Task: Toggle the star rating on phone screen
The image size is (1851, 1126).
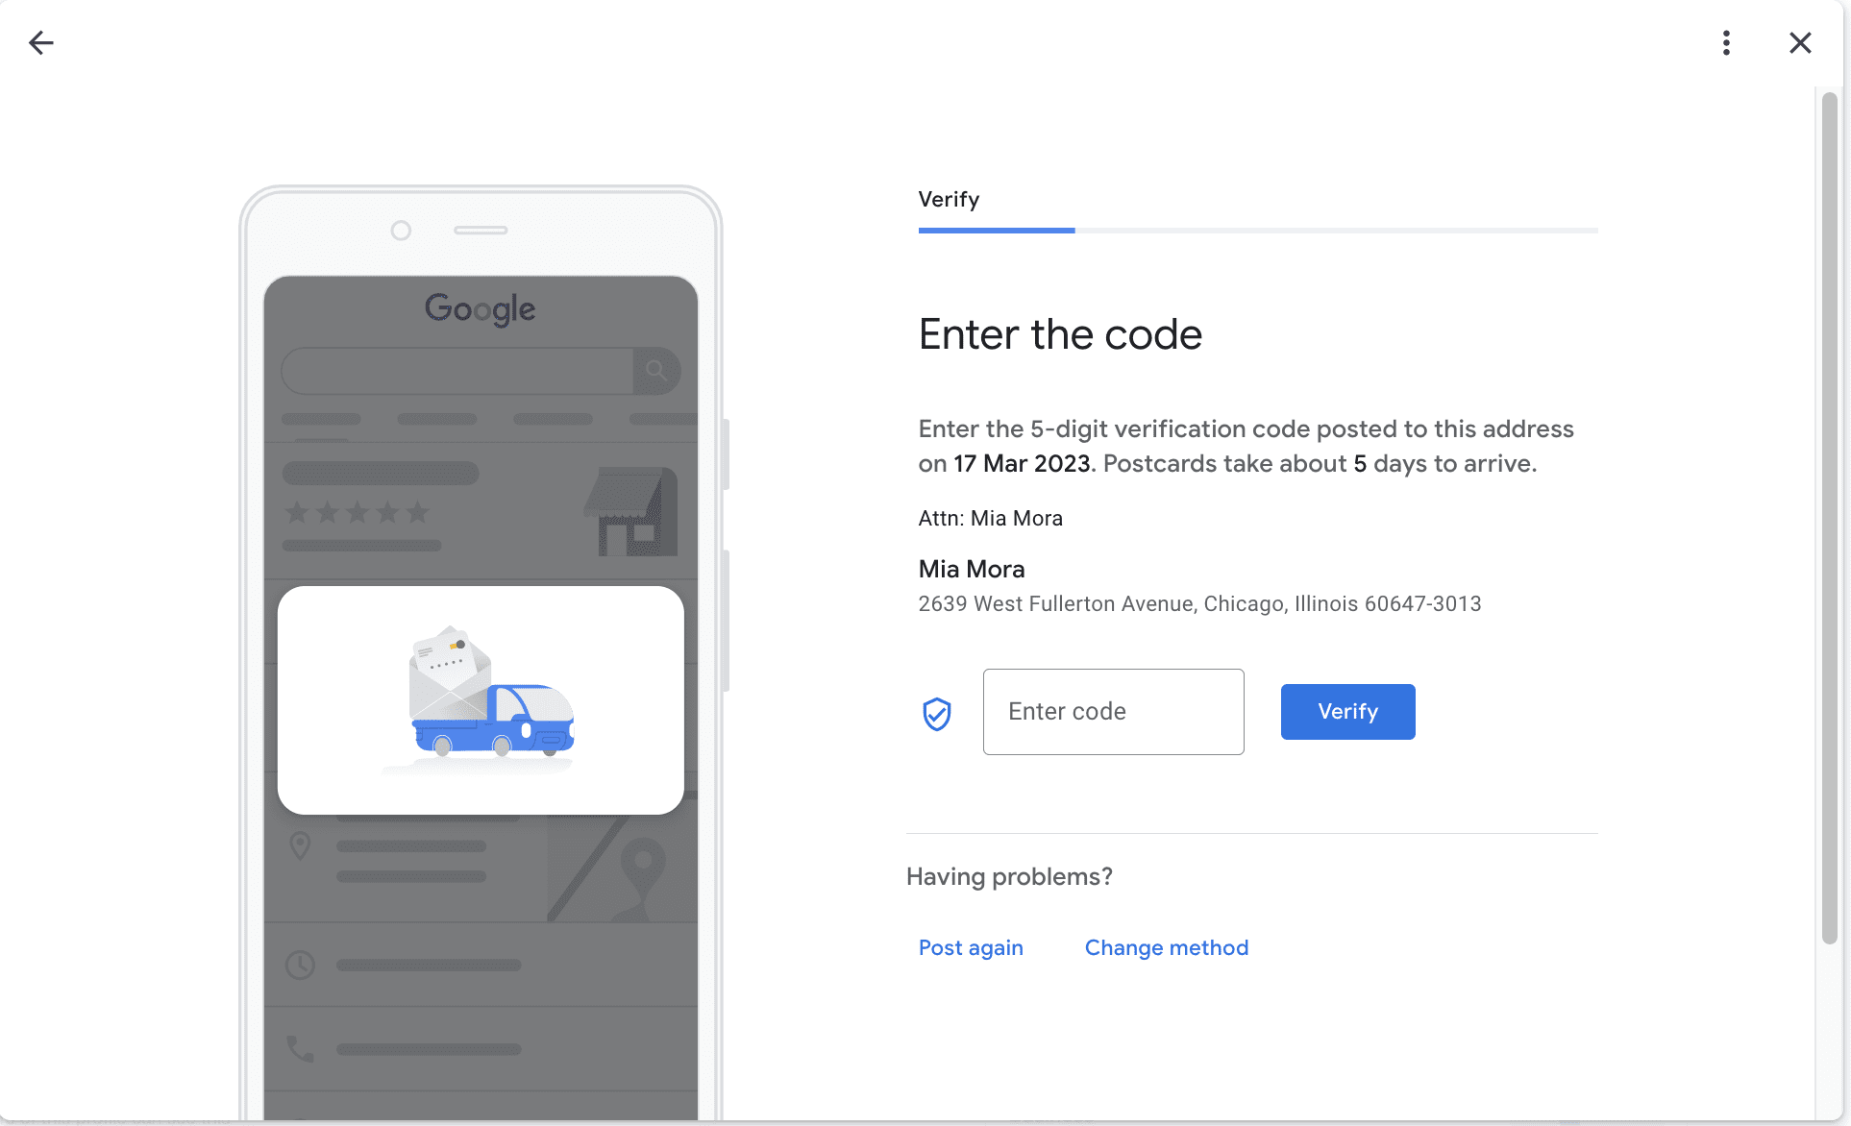Action: coord(357,513)
